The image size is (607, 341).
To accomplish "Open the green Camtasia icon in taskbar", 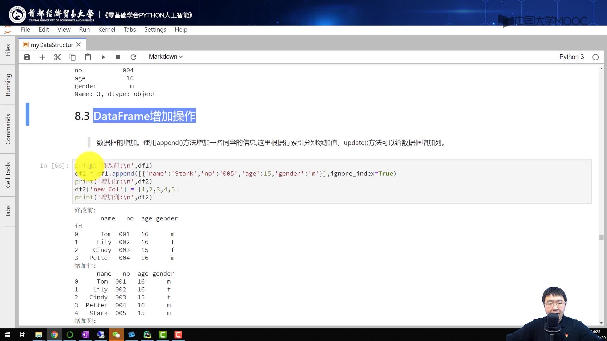I will click(163, 335).
